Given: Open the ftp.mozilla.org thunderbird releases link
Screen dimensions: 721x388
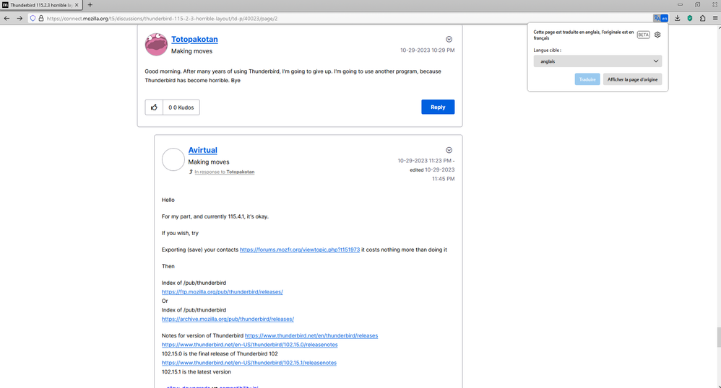Looking at the screenshot, I should tap(222, 292).
